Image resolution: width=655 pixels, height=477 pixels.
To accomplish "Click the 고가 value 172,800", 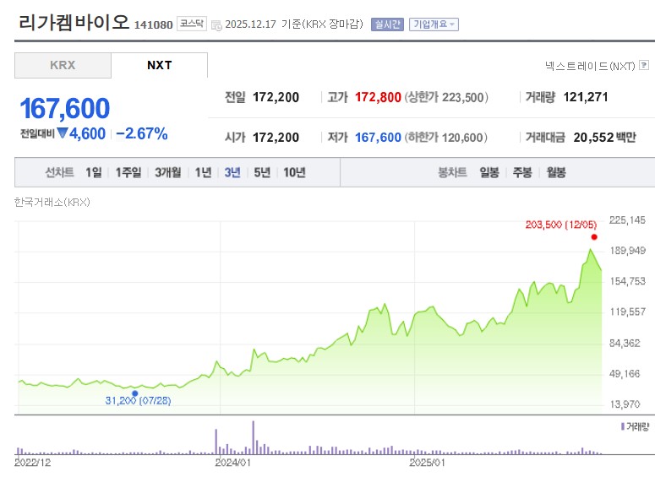I will pos(378,97).
